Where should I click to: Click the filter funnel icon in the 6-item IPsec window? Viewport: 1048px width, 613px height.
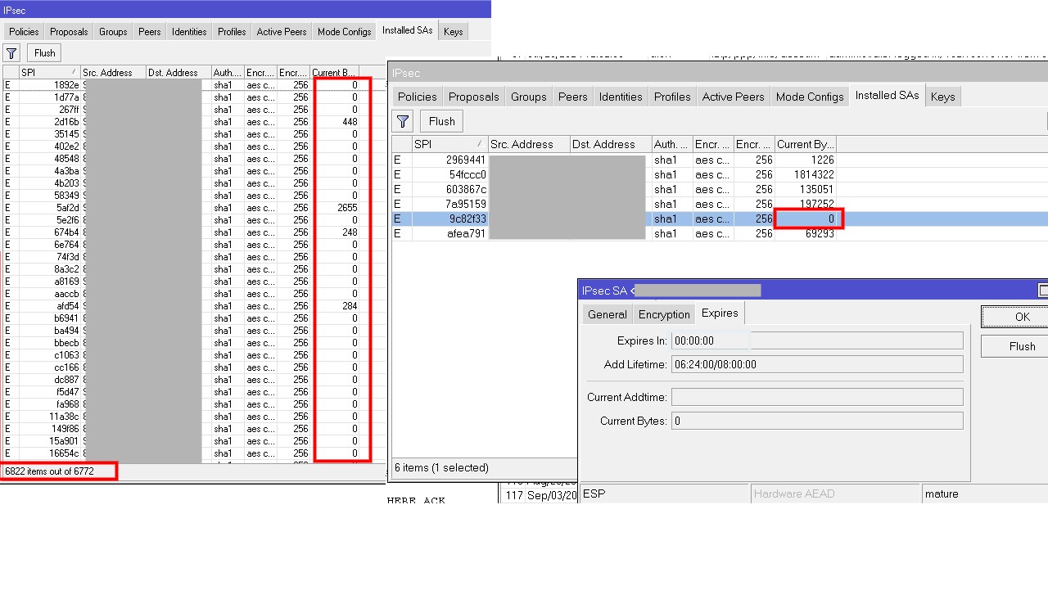[x=403, y=121]
